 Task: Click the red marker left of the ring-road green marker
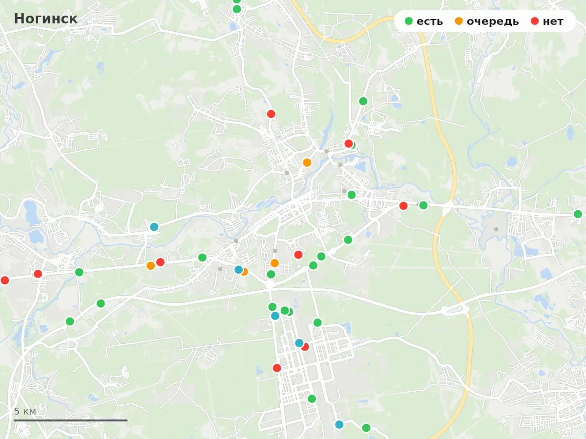click(403, 206)
